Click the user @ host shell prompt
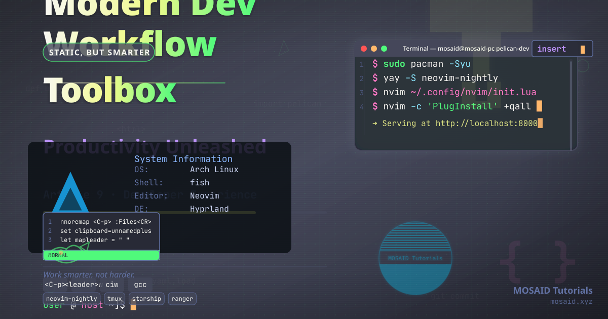This screenshot has width=608, height=319. (84, 305)
